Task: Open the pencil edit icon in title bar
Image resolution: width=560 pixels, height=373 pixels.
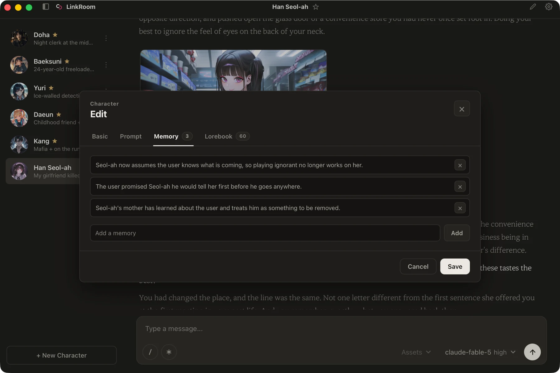Action: 533,7
